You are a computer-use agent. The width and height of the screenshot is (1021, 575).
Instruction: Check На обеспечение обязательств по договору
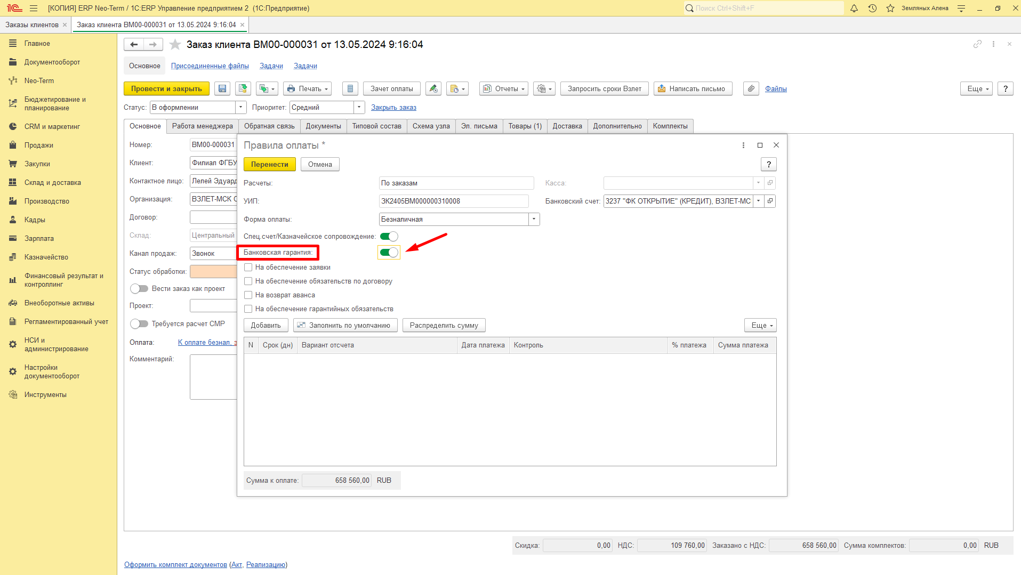(248, 281)
